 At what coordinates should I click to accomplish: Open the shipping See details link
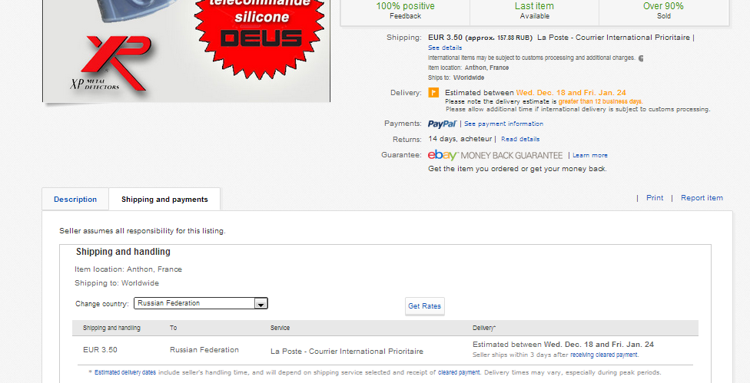point(445,48)
